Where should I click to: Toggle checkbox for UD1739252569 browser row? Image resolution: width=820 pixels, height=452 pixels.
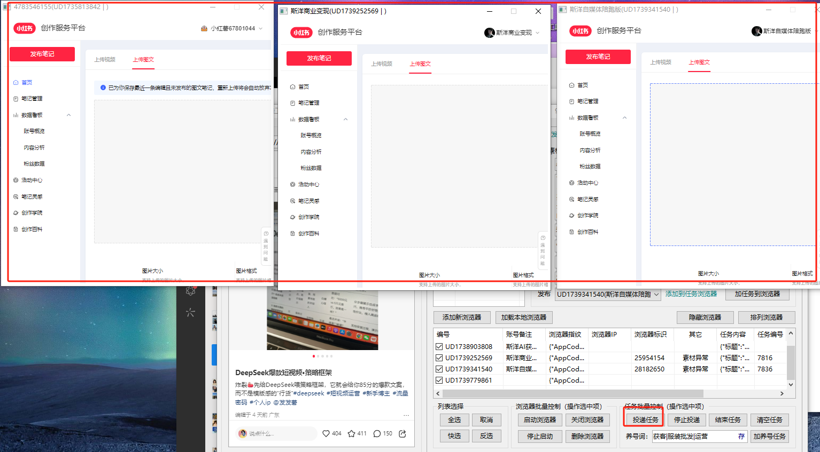click(439, 358)
